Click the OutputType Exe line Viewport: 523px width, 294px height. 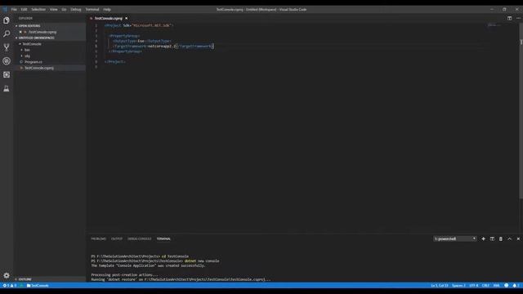pos(141,41)
